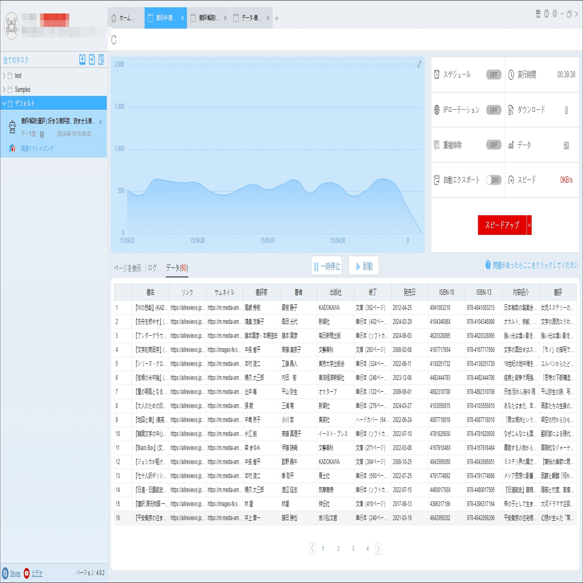Click the 重複排除 icon

tap(437, 145)
